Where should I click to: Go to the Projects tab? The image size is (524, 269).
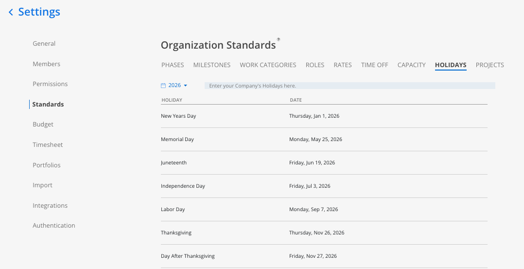[x=489, y=65]
